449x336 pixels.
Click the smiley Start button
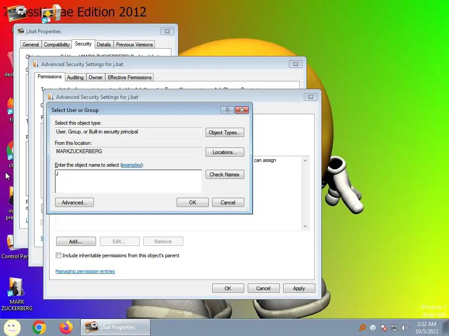pos(12,328)
